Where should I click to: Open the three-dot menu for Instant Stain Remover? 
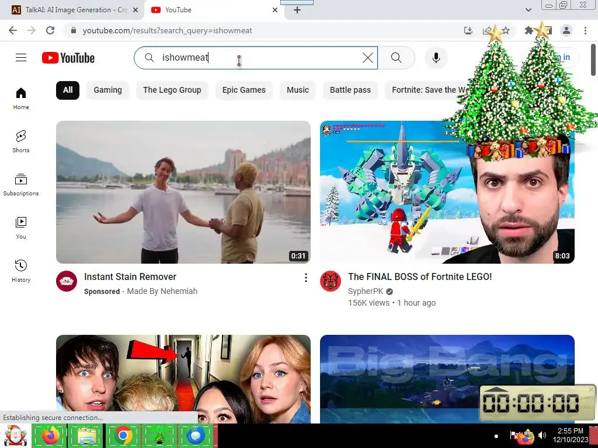305,278
